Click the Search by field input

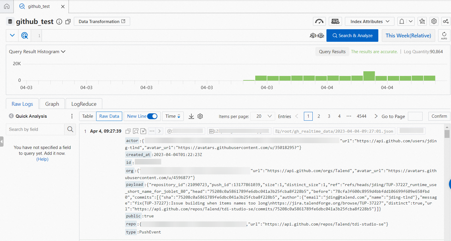click(x=35, y=129)
